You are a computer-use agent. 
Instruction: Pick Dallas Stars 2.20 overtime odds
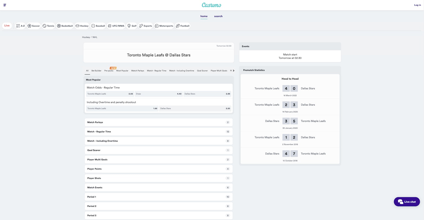195,108
